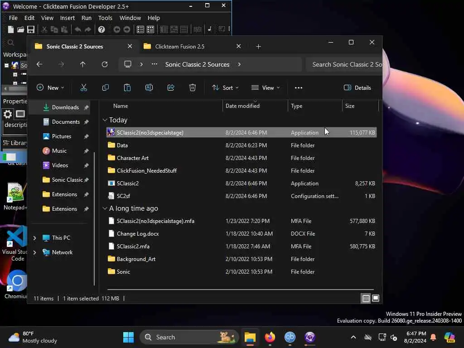
Task: Collapse the Today group
Action: (105, 120)
